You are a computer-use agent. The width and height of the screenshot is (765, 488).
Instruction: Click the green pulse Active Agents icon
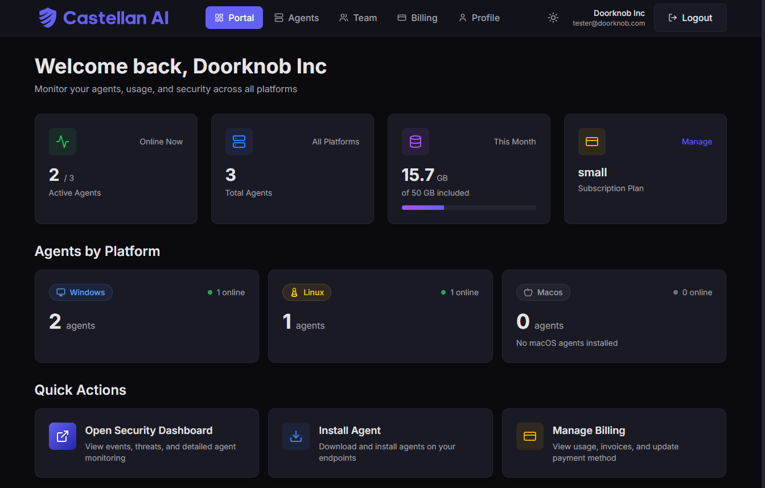pyautogui.click(x=63, y=142)
